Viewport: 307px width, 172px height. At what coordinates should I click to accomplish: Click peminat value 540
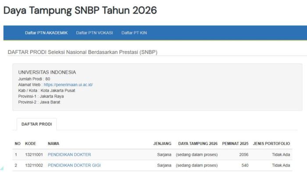(x=245, y=165)
